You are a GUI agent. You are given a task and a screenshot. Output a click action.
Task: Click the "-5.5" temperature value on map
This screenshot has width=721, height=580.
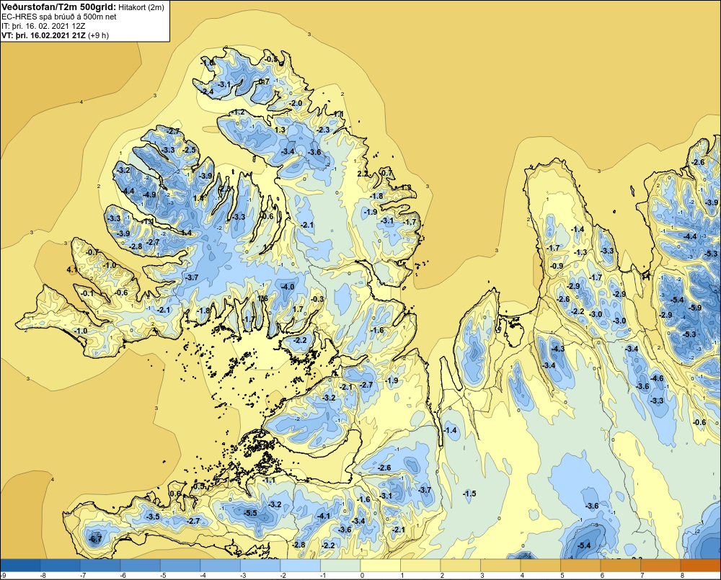[251, 514]
